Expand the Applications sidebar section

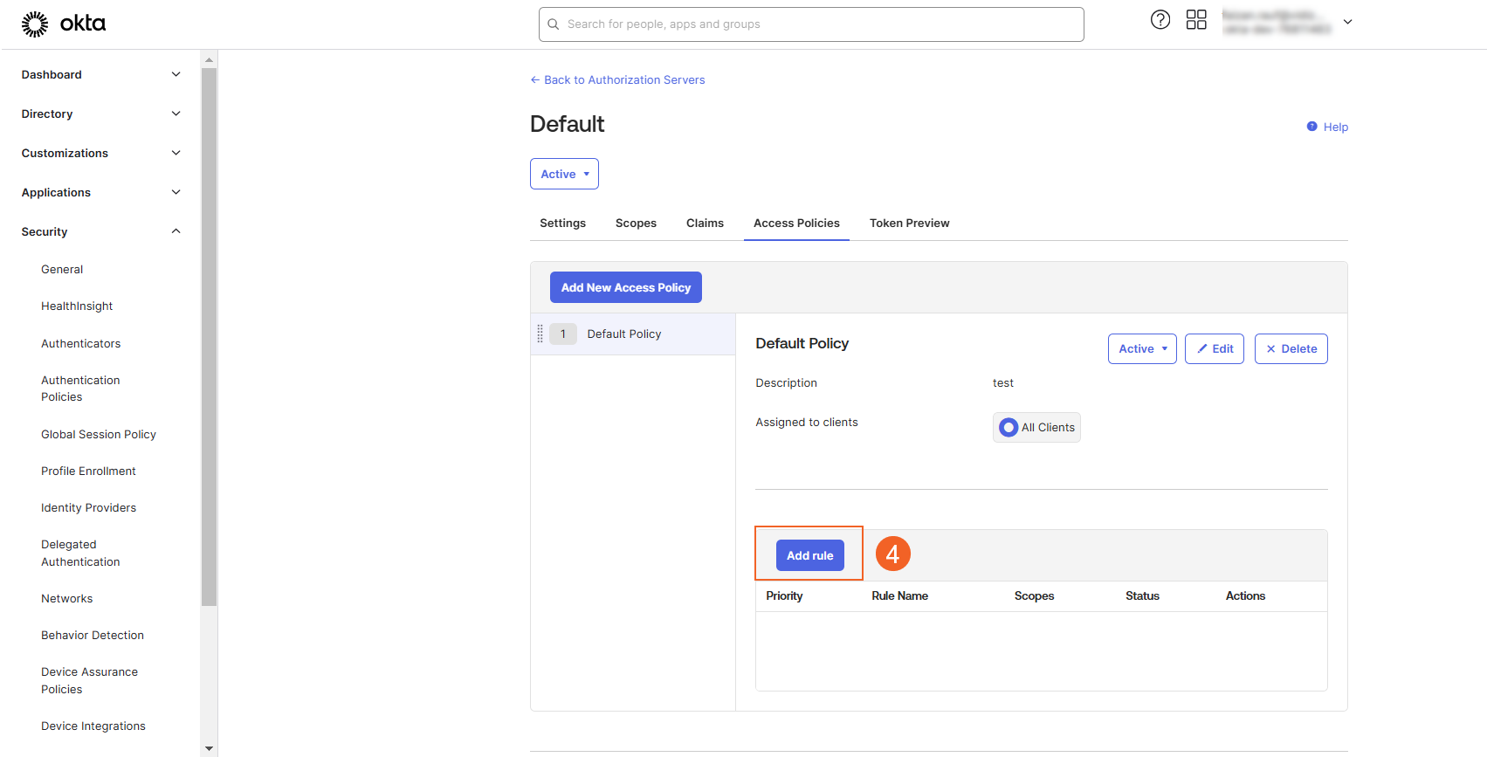pos(176,193)
